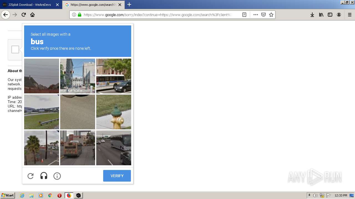Tick the I'm not a robot checkbox

(x=15, y=49)
